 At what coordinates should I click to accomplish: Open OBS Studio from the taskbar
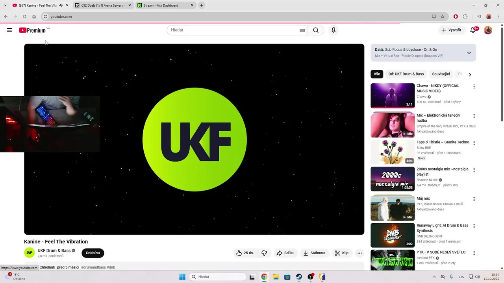click(x=311, y=277)
